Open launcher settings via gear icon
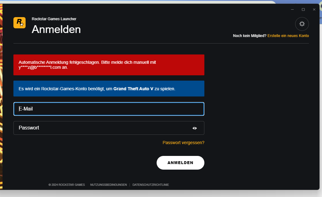The image size is (322, 197). click(302, 24)
